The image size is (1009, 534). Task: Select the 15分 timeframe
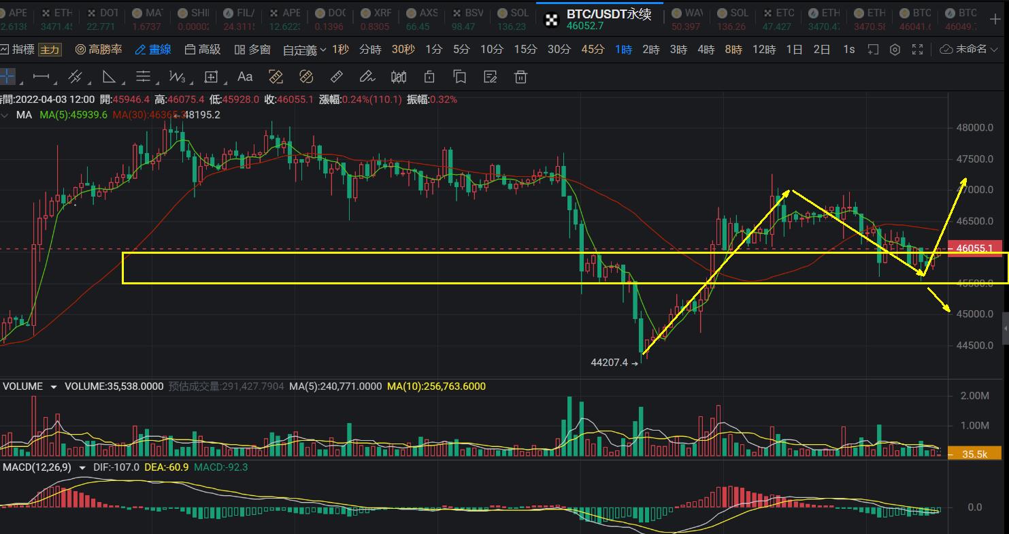click(525, 50)
